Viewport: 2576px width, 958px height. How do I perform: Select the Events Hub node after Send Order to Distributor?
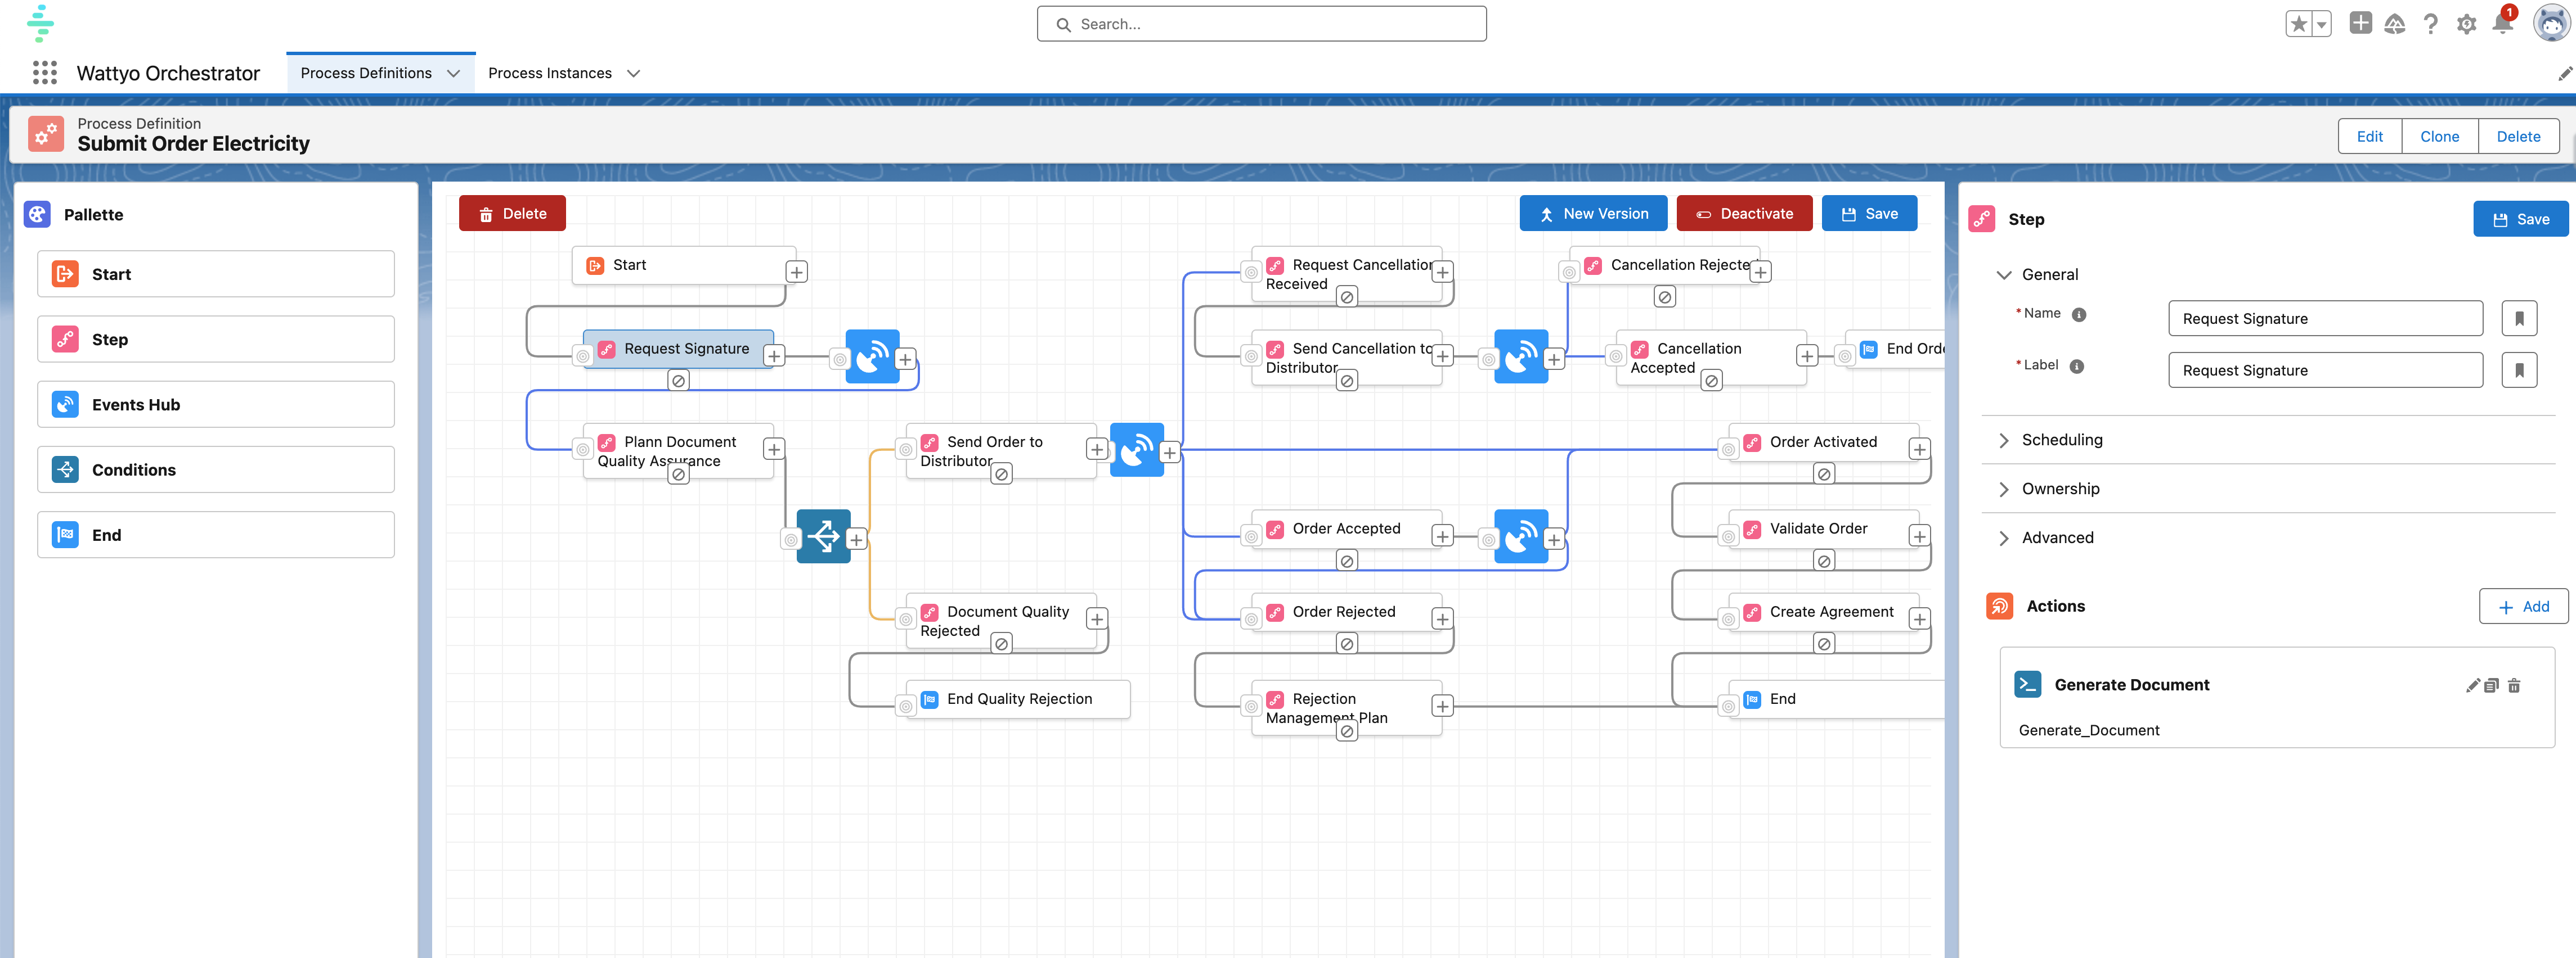(1136, 450)
